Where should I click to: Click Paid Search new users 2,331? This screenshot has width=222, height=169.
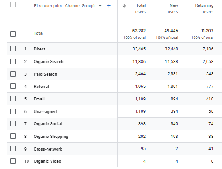tap(173, 74)
